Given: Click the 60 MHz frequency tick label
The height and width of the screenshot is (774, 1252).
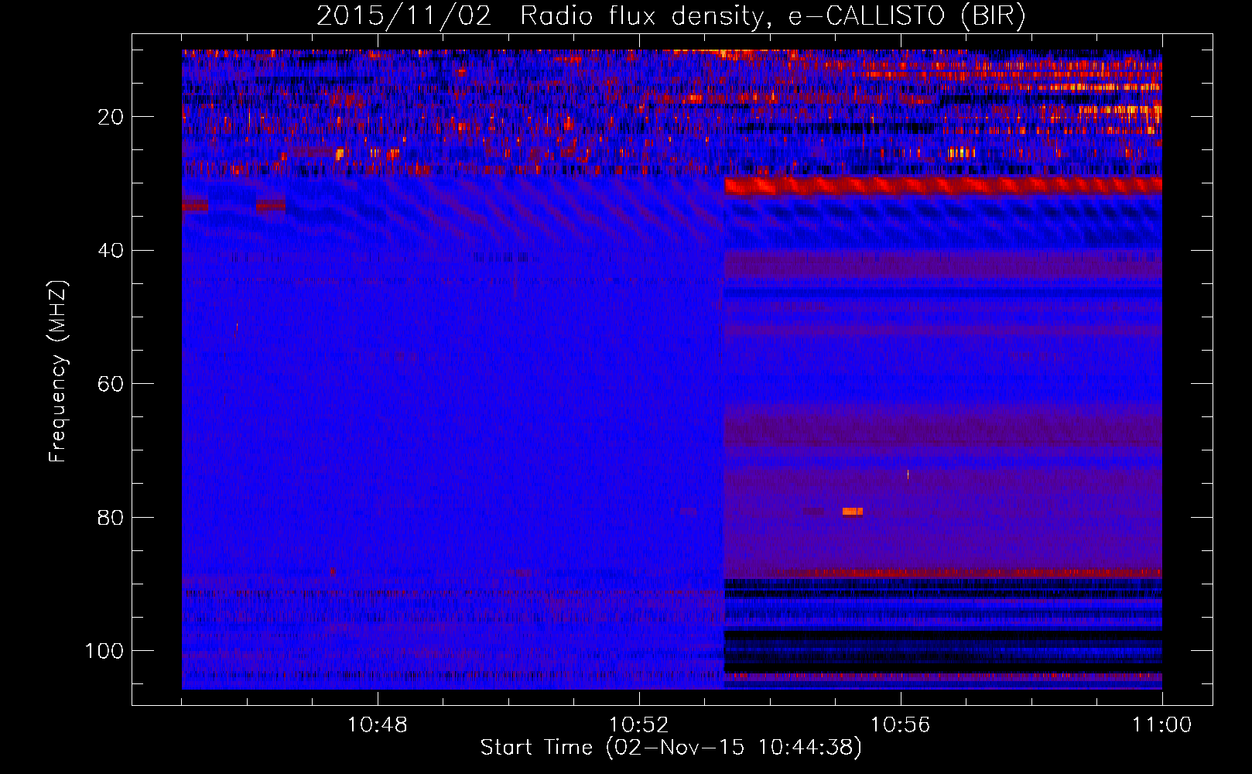Looking at the screenshot, I should coord(111,384).
